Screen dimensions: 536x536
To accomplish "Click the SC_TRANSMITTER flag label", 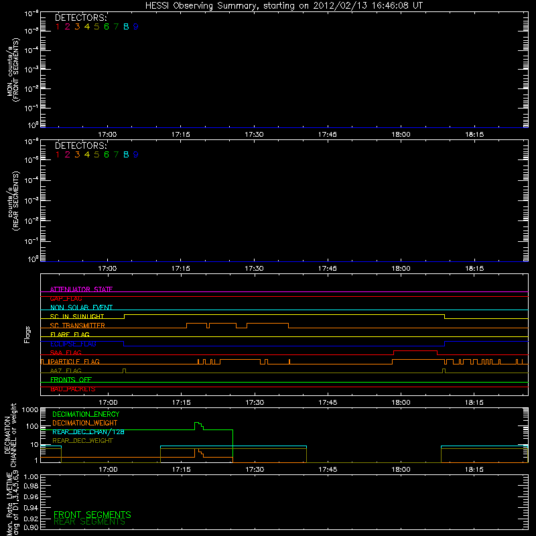I will tap(78, 326).
